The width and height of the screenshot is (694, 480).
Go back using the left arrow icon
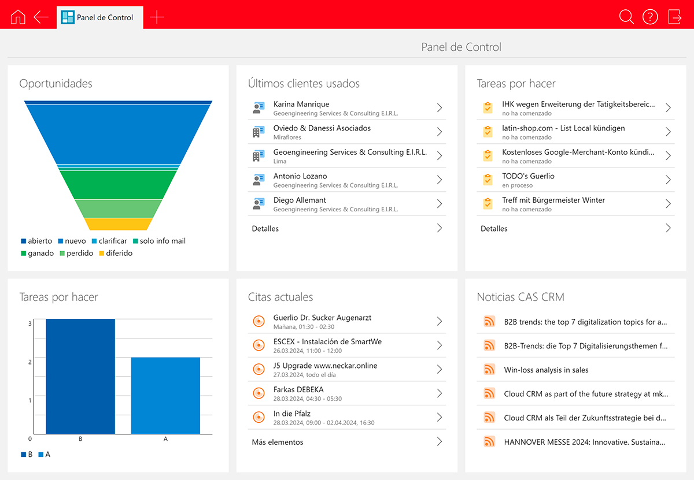coord(41,17)
